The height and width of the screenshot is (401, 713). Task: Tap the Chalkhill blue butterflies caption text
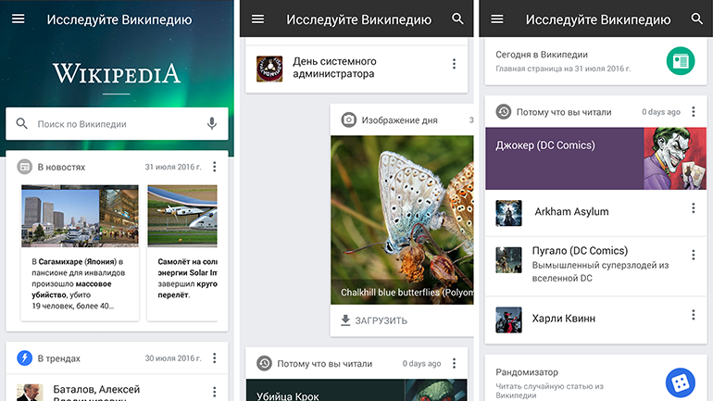[407, 293]
